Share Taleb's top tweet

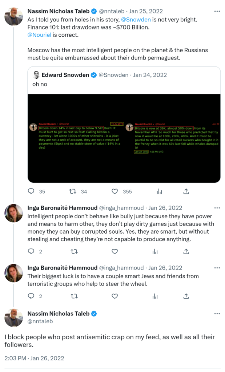(x=186, y=191)
